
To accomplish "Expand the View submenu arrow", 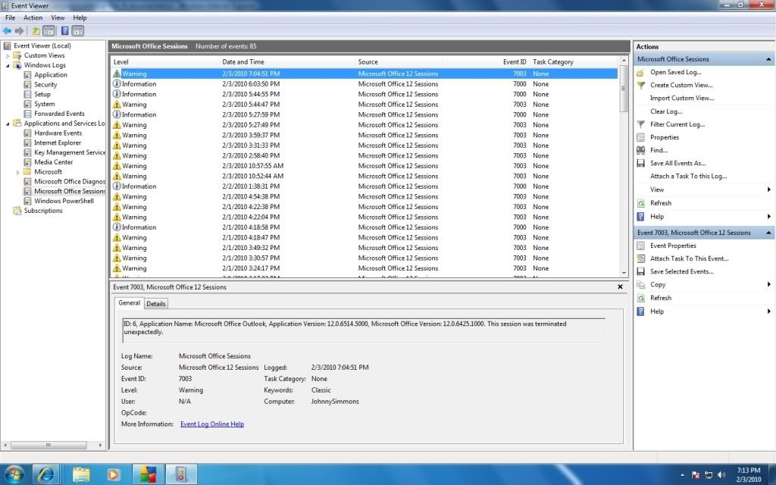I will tap(768, 189).
